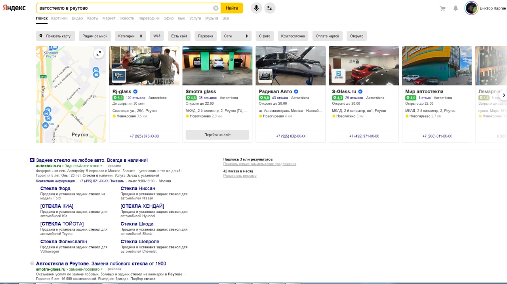The image size is (507, 284).
Task: Click the Реутов map preview
Action: (x=71, y=95)
